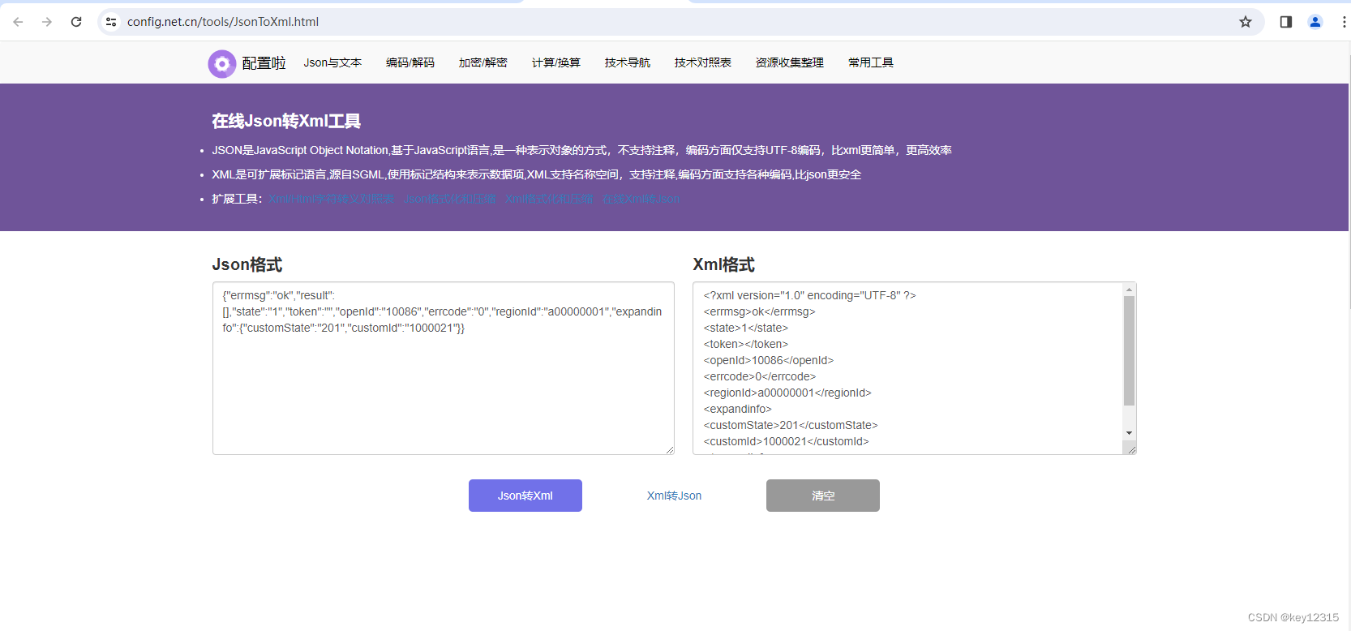Open the Xml格式化和压缩 link

pyautogui.click(x=549, y=199)
